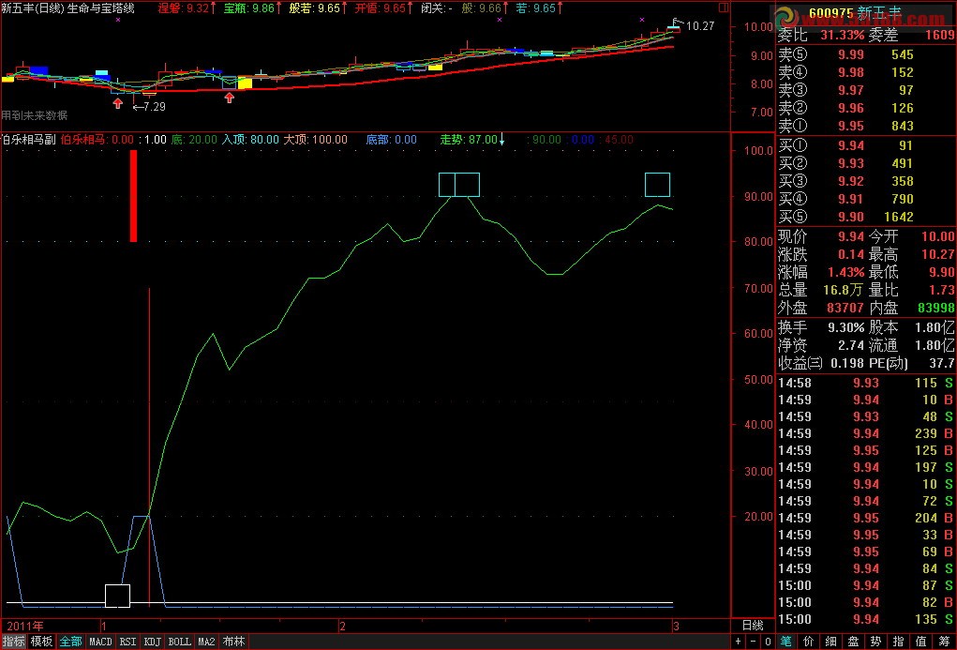Click the 最高 10.27 value
The height and width of the screenshot is (650, 957).
tap(938, 254)
